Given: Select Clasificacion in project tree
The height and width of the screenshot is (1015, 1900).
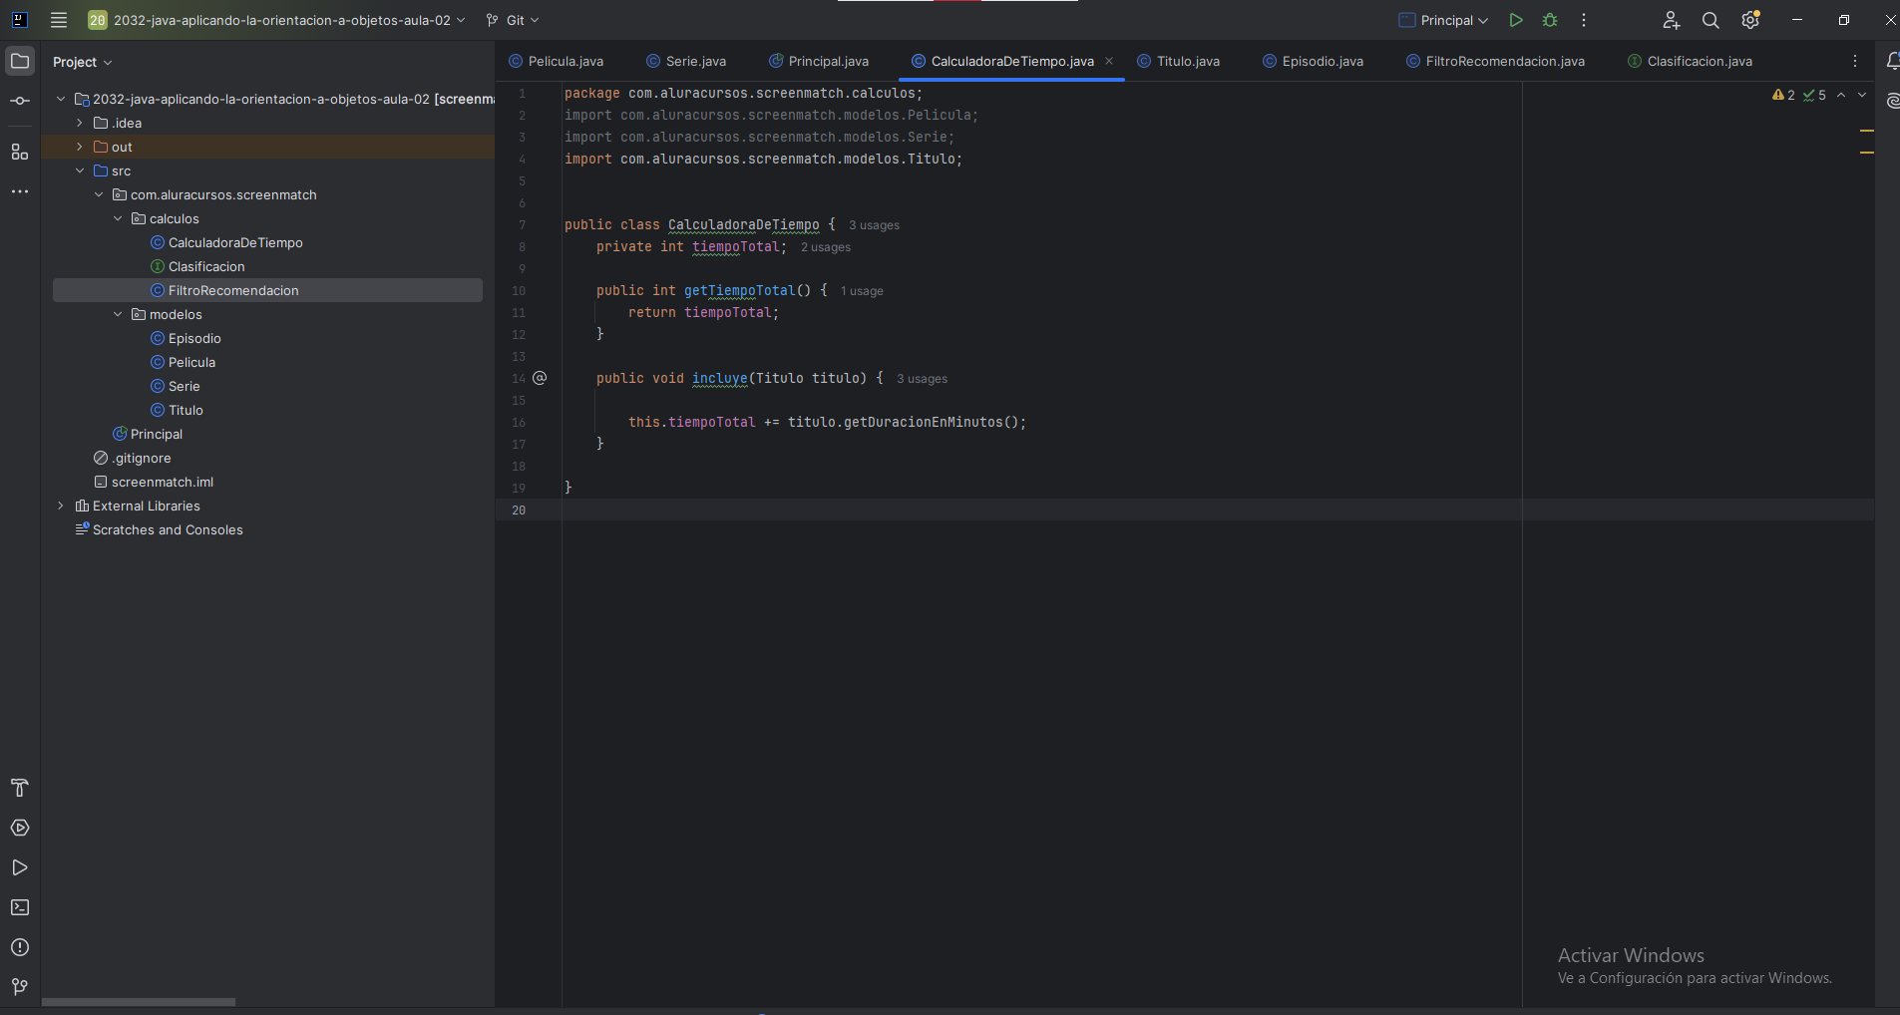Looking at the screenshot, I should click(x=206, y=266).
